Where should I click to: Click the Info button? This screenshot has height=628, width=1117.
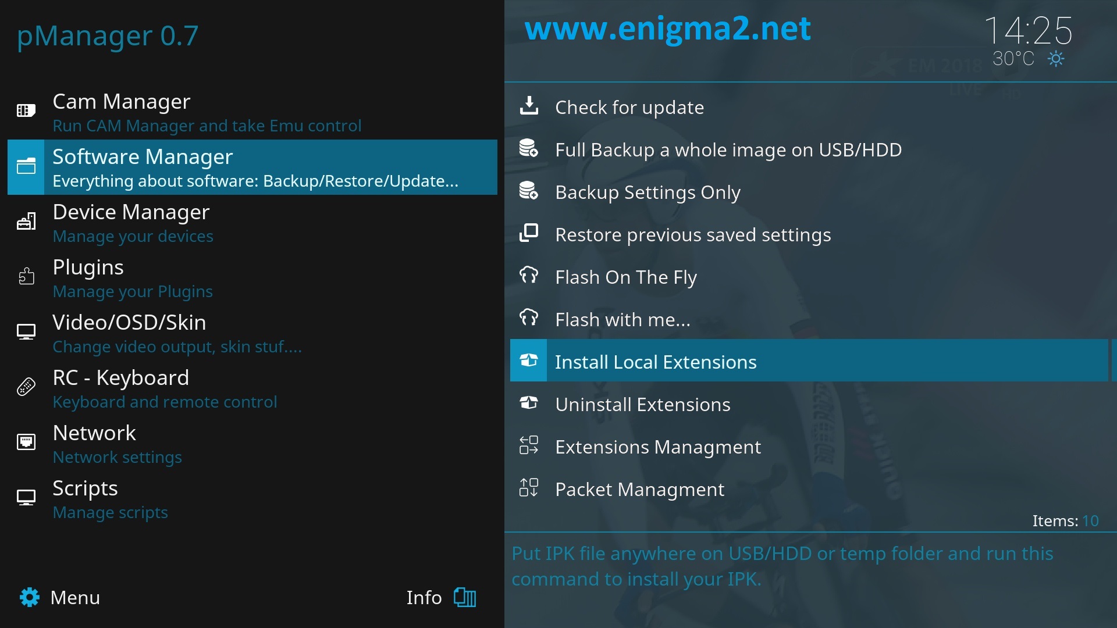[441, 597]
